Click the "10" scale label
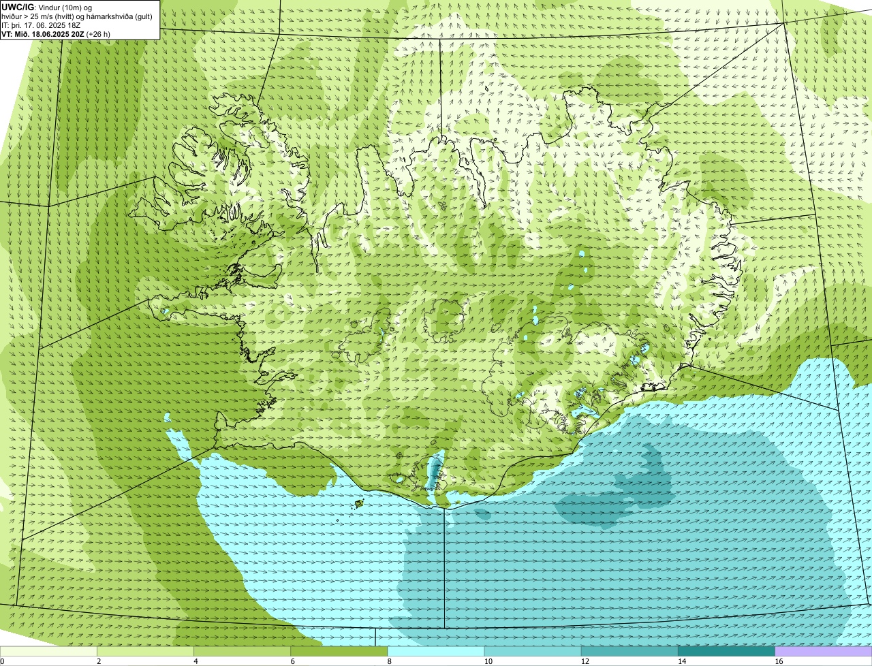This screenshot has width=872, height=666. click(488, 661)
